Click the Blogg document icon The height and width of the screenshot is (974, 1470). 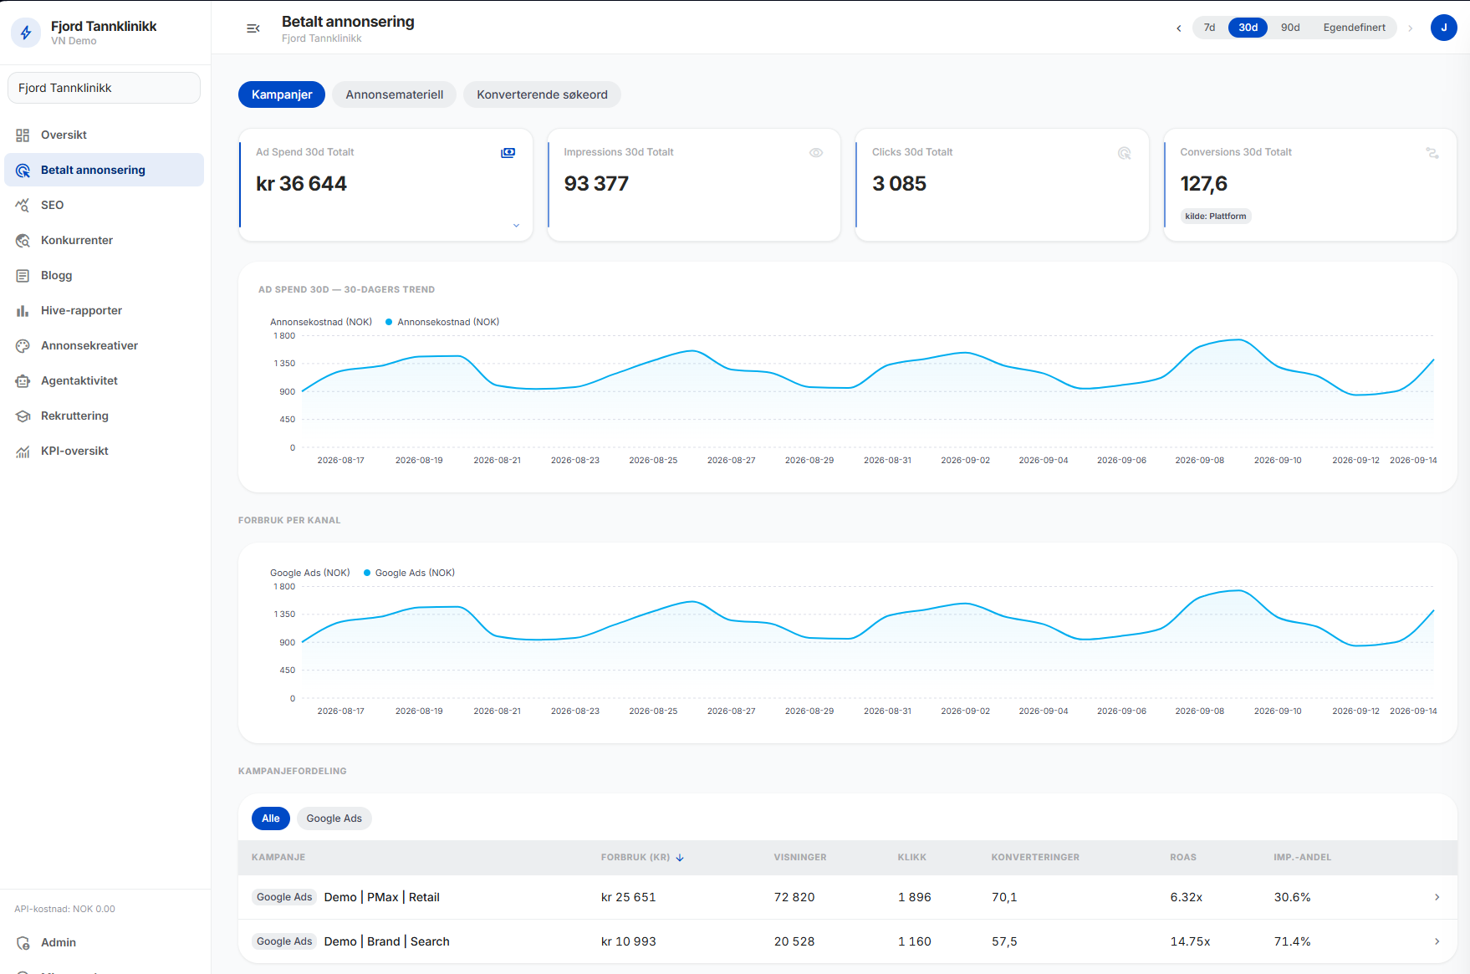(x=23, y=276)
